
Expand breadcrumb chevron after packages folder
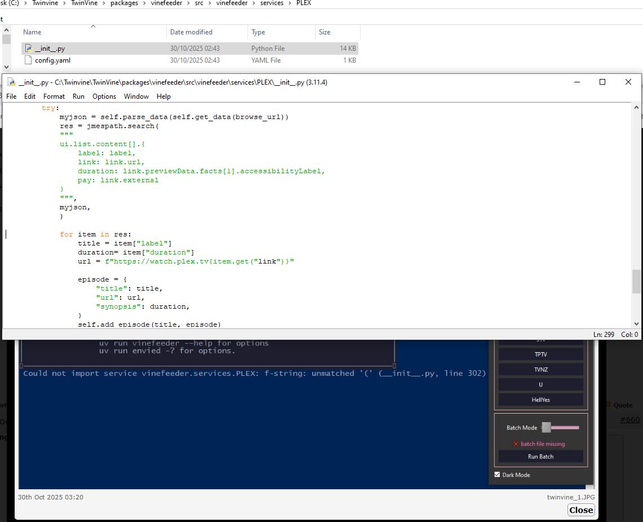144,3
